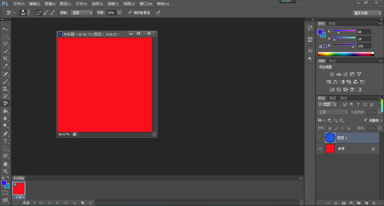Select the Zoom tool

[x=5, y=171]
